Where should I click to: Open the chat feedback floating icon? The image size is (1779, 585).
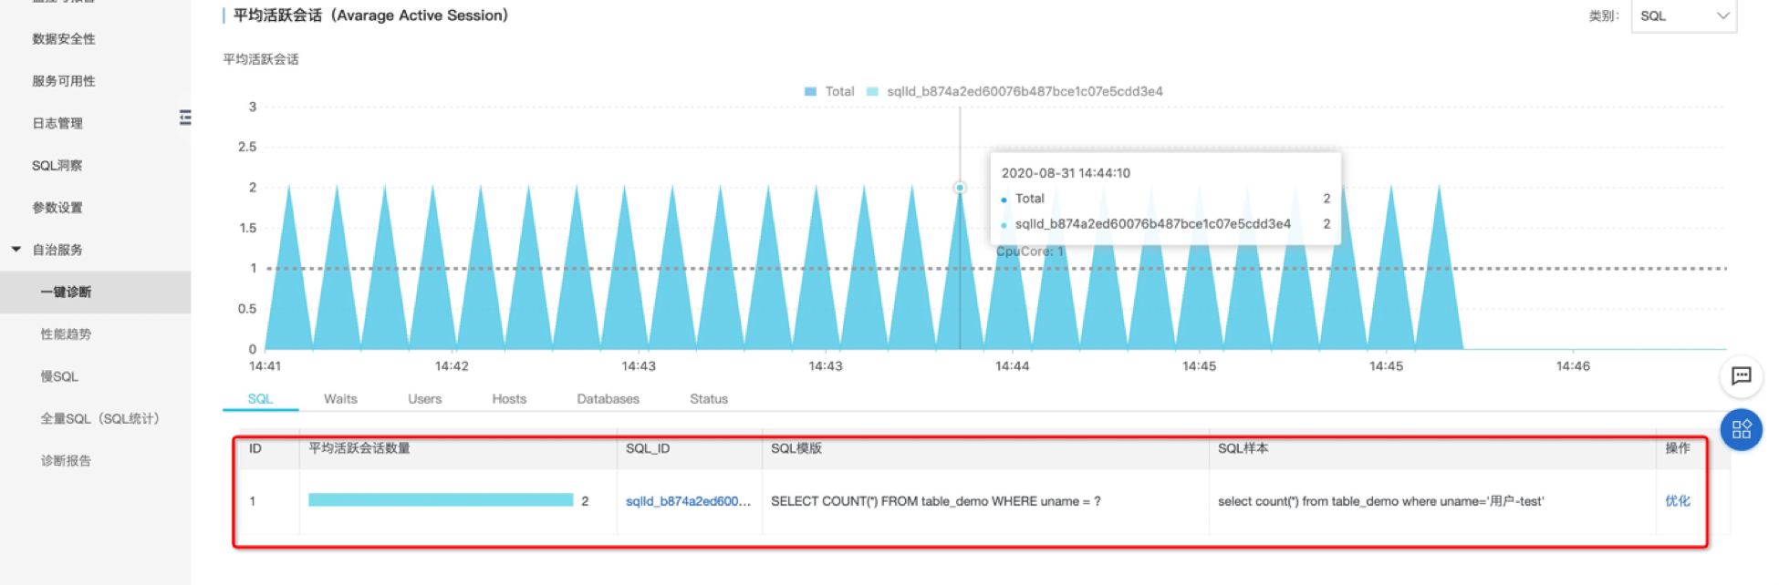click(1741, 376)
